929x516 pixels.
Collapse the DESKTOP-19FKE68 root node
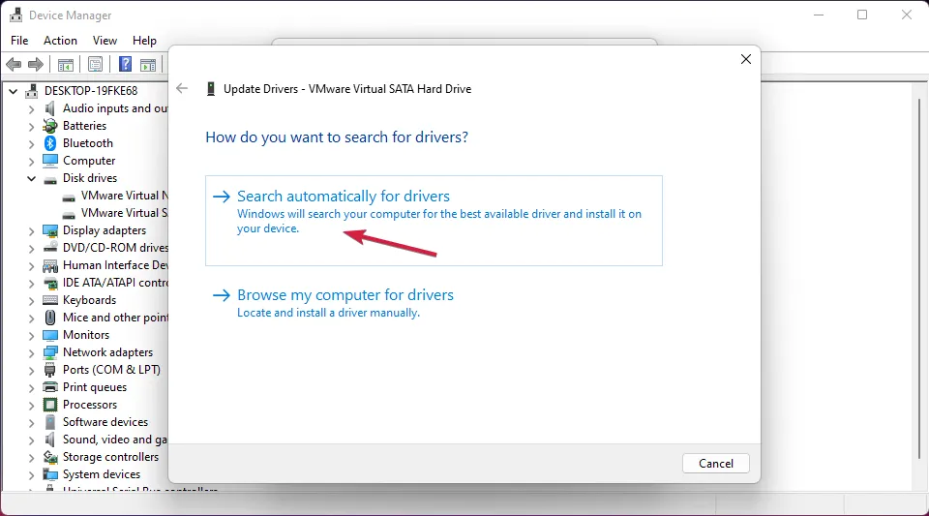(14, 91)
